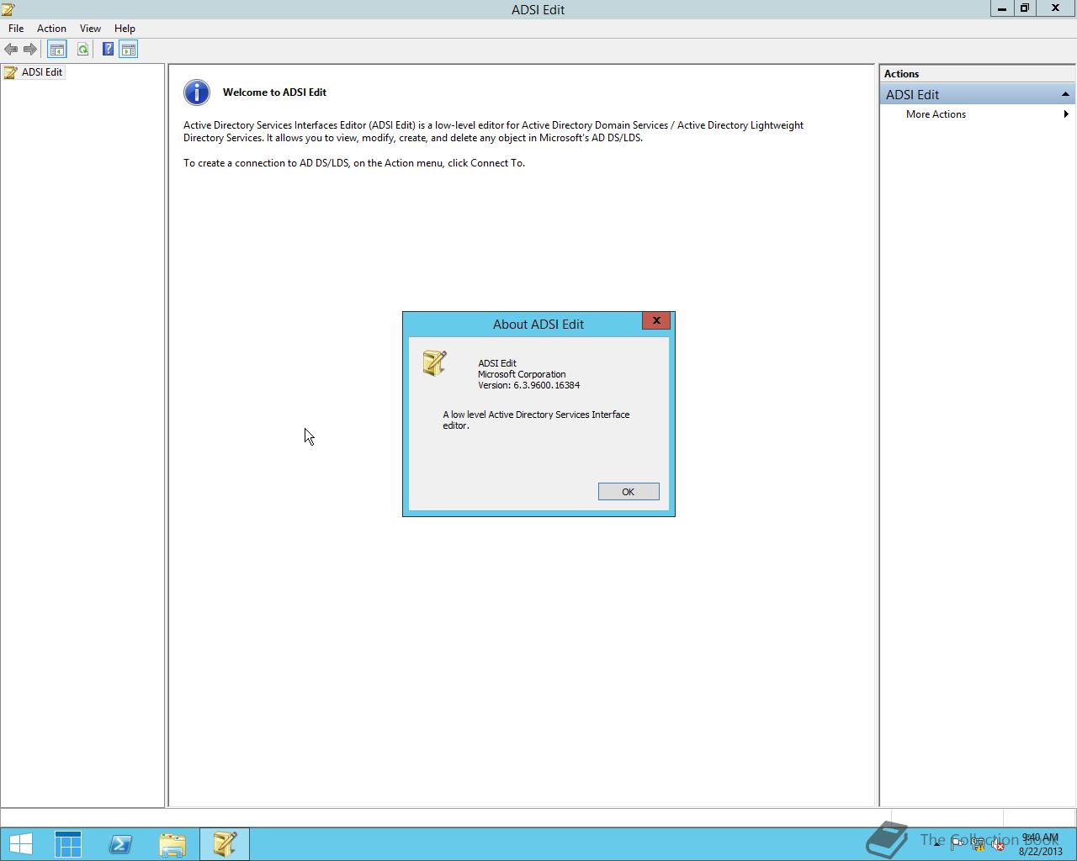Open the Help menu
1077x861 pixels.
[x=125, y=29]
